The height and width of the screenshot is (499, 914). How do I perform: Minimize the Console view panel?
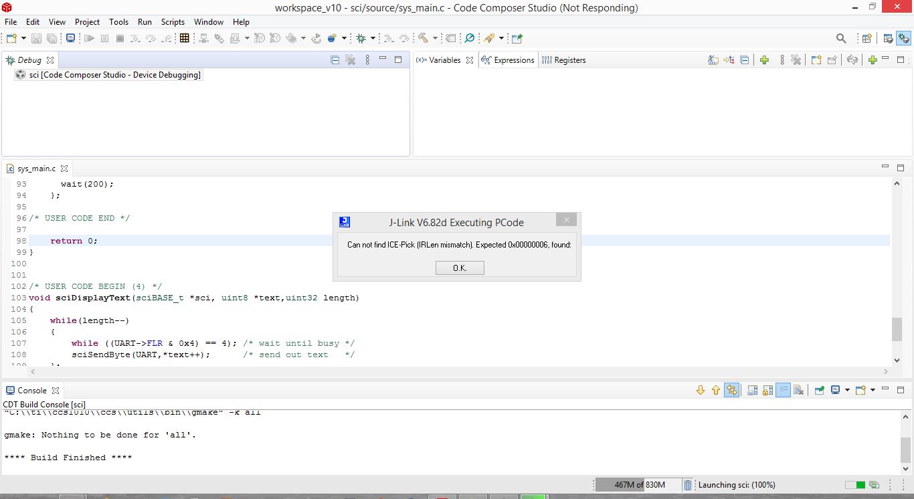885,389
